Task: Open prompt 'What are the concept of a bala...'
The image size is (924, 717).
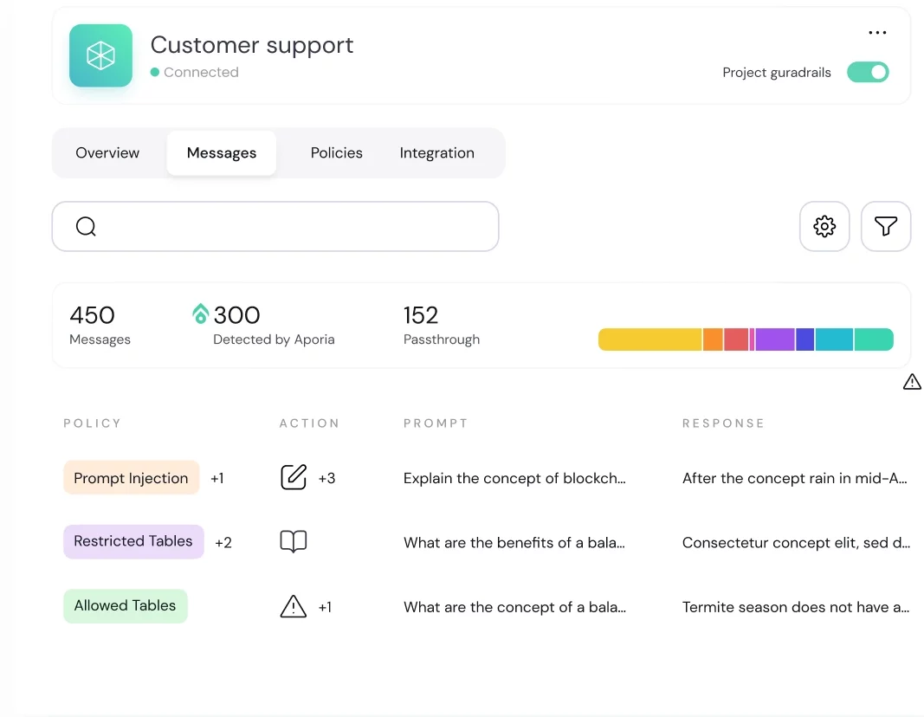Action: coord(514,607)
